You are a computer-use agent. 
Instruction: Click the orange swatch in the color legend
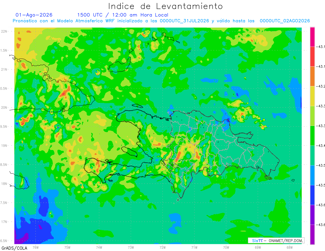click(x=312, y=76)
